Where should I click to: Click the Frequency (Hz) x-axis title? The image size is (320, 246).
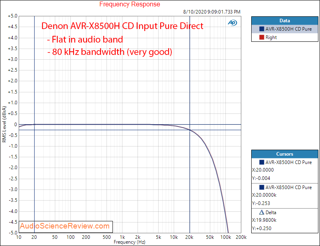point(129,242)
